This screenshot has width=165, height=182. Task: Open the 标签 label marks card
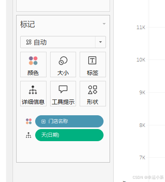(x=93, y=64)
